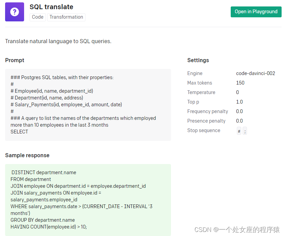This screenshot has height=236, width=285.
Task: Click the Prompt heading
Action: tap(15, 60)
